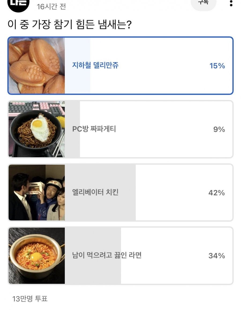
Task: Click the 13만명 투표 vote count
Action: pos(30,299)
